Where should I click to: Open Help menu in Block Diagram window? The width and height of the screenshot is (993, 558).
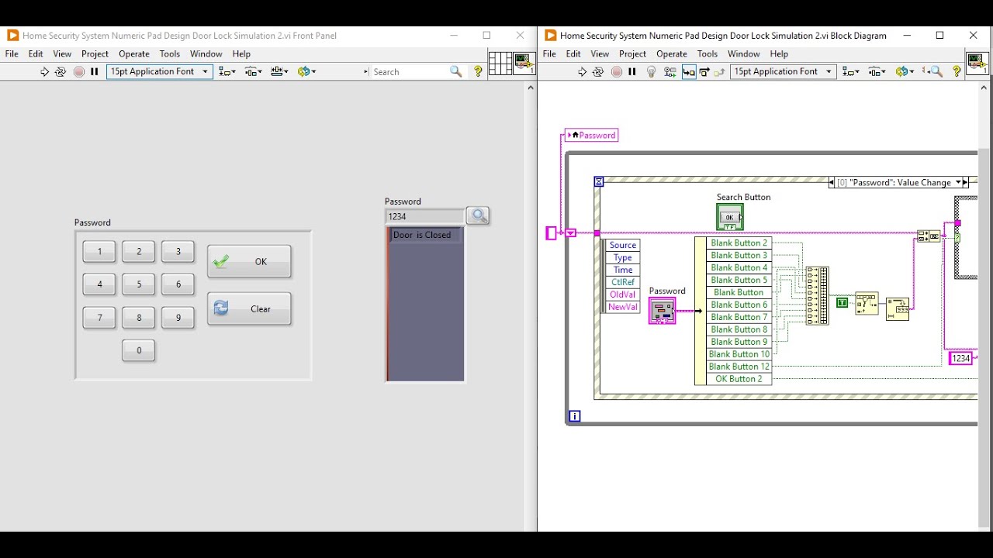point(779,54)
